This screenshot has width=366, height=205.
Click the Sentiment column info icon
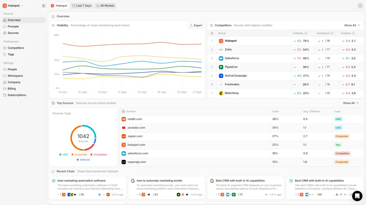[x=332, y=33]
